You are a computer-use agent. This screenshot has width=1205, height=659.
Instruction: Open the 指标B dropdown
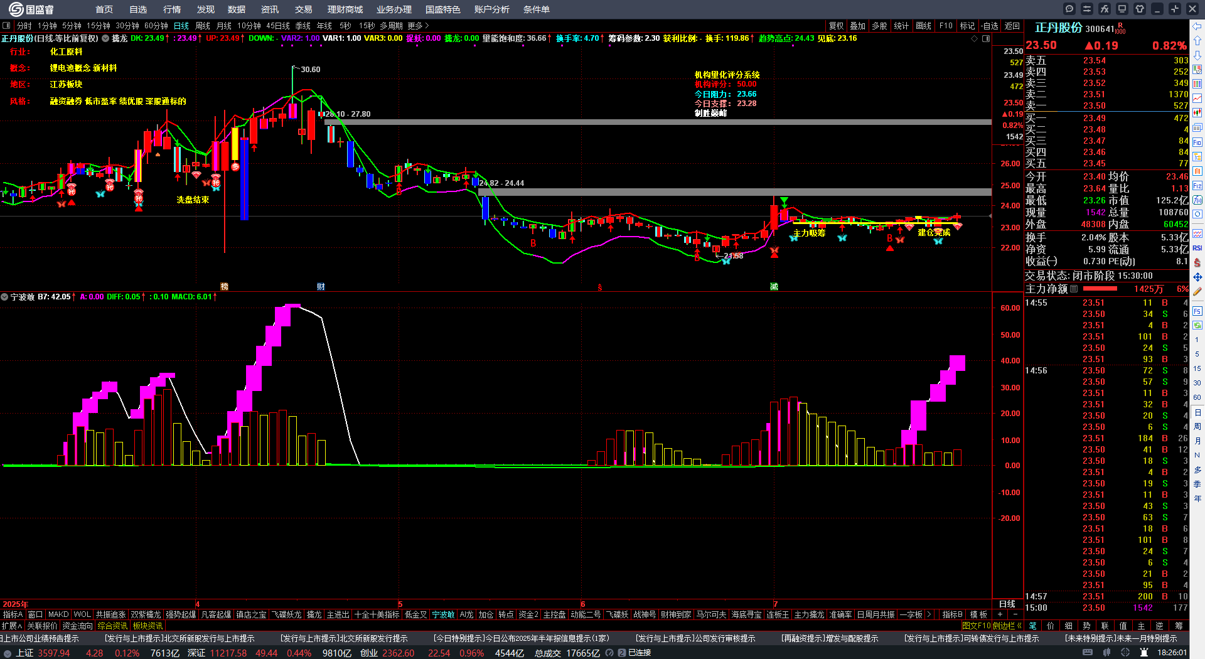(x=952, y=614)
